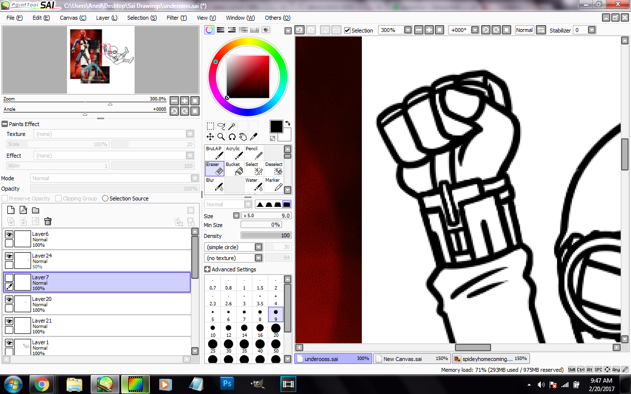The height and width of the screenshot is (394, 631).
Task: Click the zoom out minus button in toolbar
Action: (x=419, y=30)
